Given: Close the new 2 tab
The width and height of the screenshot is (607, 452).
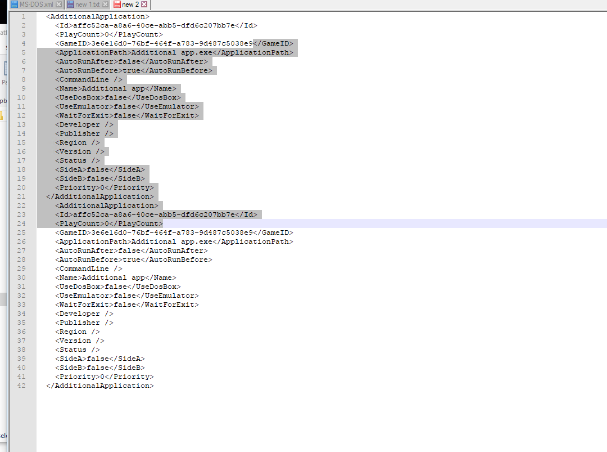Looking at the screenshot, I should (x=144, y=5).
